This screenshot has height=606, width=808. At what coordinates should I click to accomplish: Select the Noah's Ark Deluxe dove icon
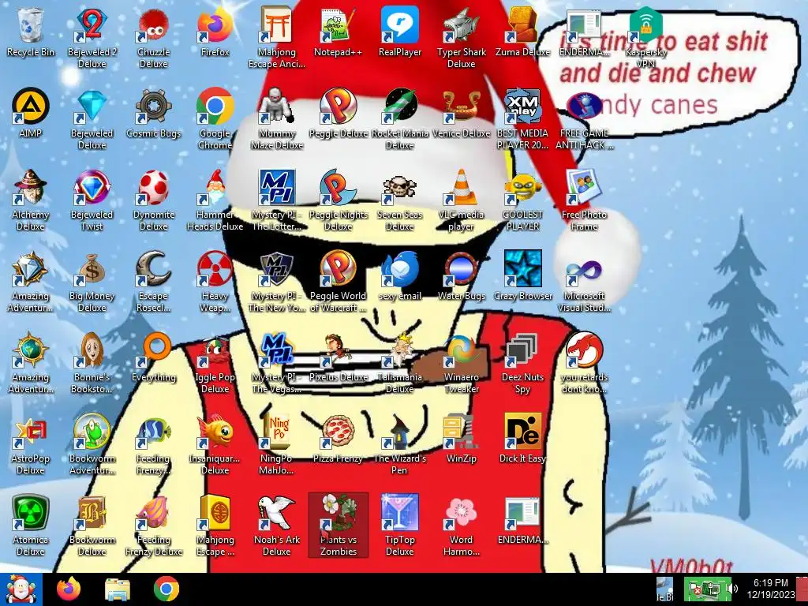coord(277,513)
